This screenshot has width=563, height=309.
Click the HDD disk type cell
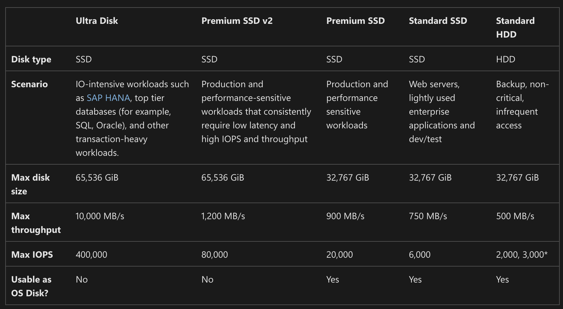pyautogui.click(x=505, y=59)
